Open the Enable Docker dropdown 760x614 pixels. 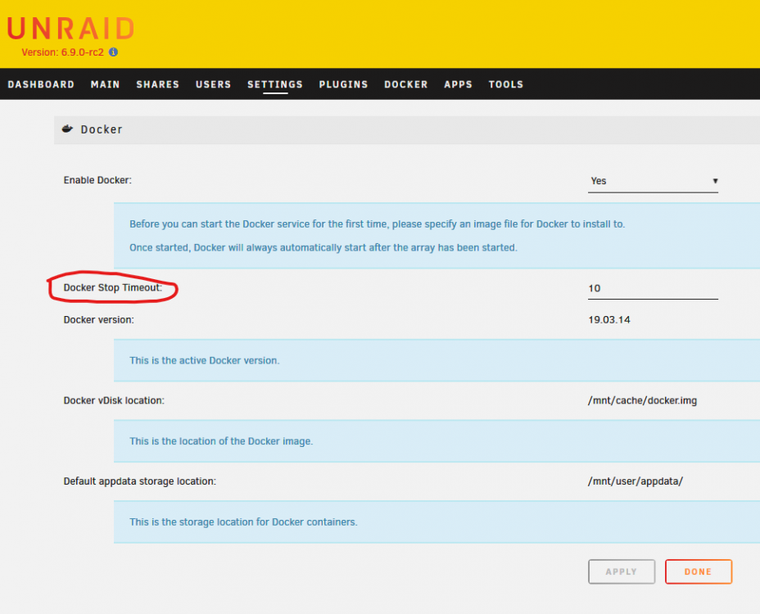653,181
